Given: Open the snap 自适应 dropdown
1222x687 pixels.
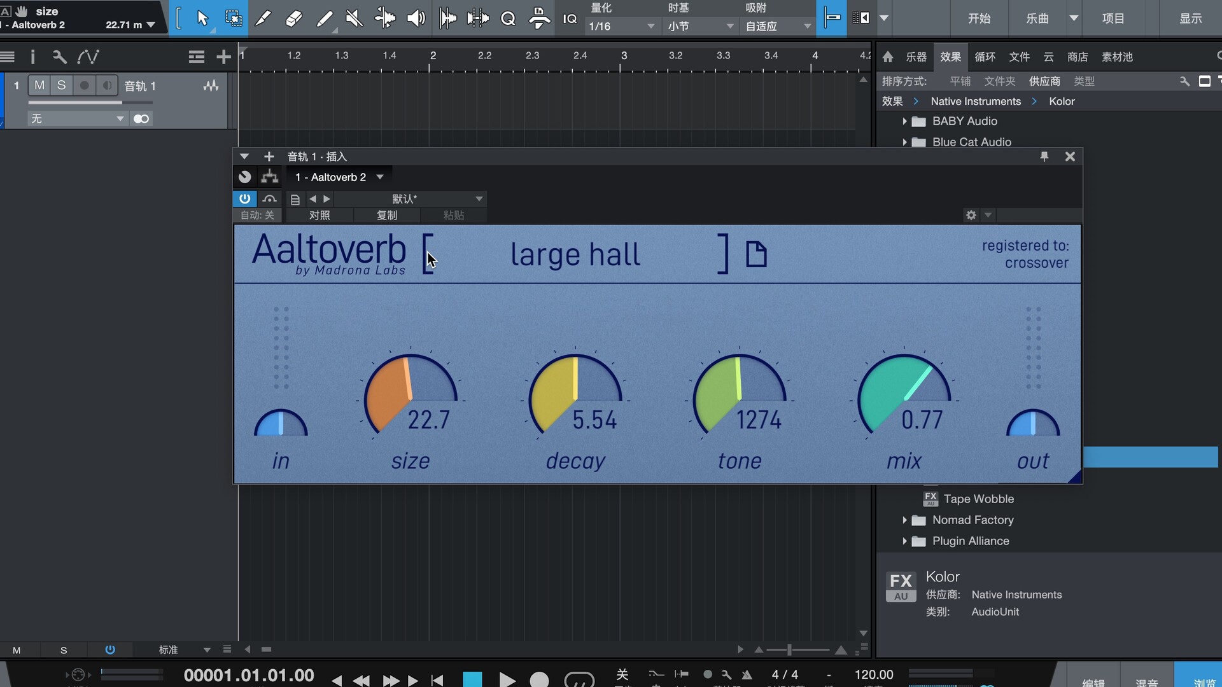Looking at the screenshot, I should (x=778, y=26).
